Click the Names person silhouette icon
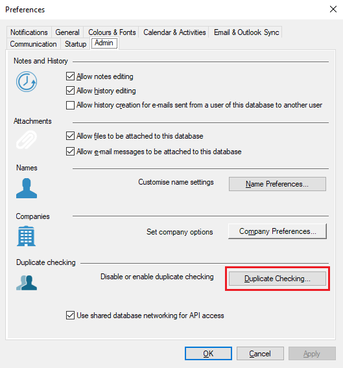The height and width of the screenshot is (368, 343). pos(27,189)
